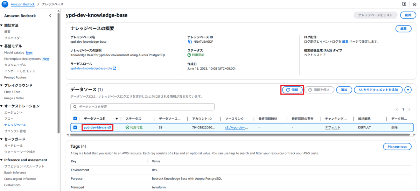Open Evaluations in the sidebar
420x191 pixels.
coord(12,185)
